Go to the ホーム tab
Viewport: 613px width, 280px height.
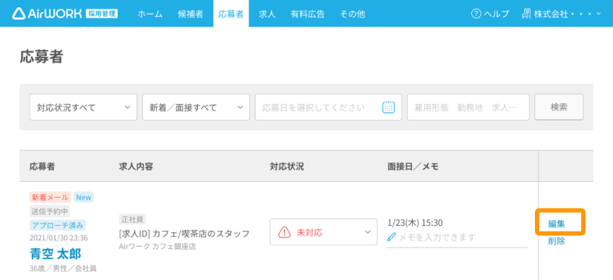(150, 14)
